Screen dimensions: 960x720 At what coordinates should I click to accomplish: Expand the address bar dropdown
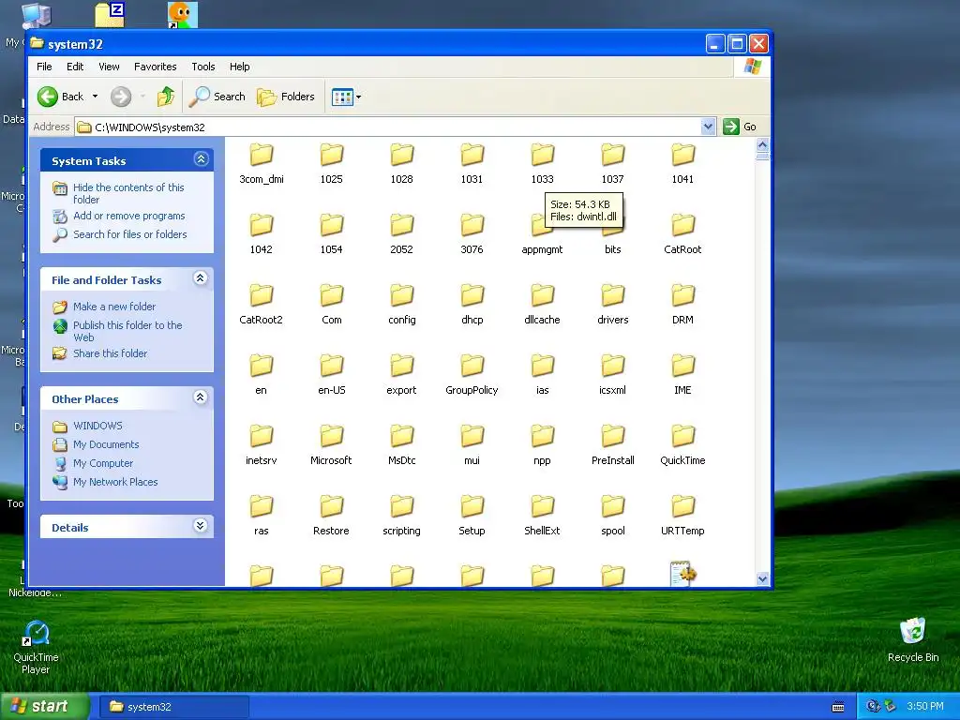pos(708,127)
